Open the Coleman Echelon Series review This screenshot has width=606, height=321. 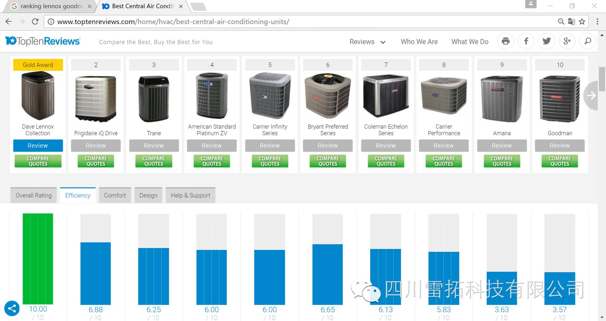pyautogui.click(x=386, y=146)
